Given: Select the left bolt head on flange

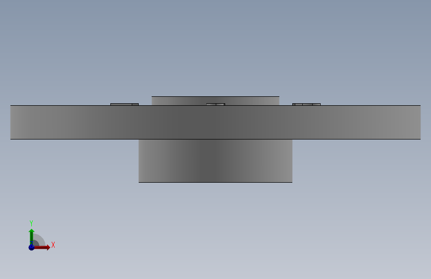Looking at the screenshot, I should coord(124,104).
